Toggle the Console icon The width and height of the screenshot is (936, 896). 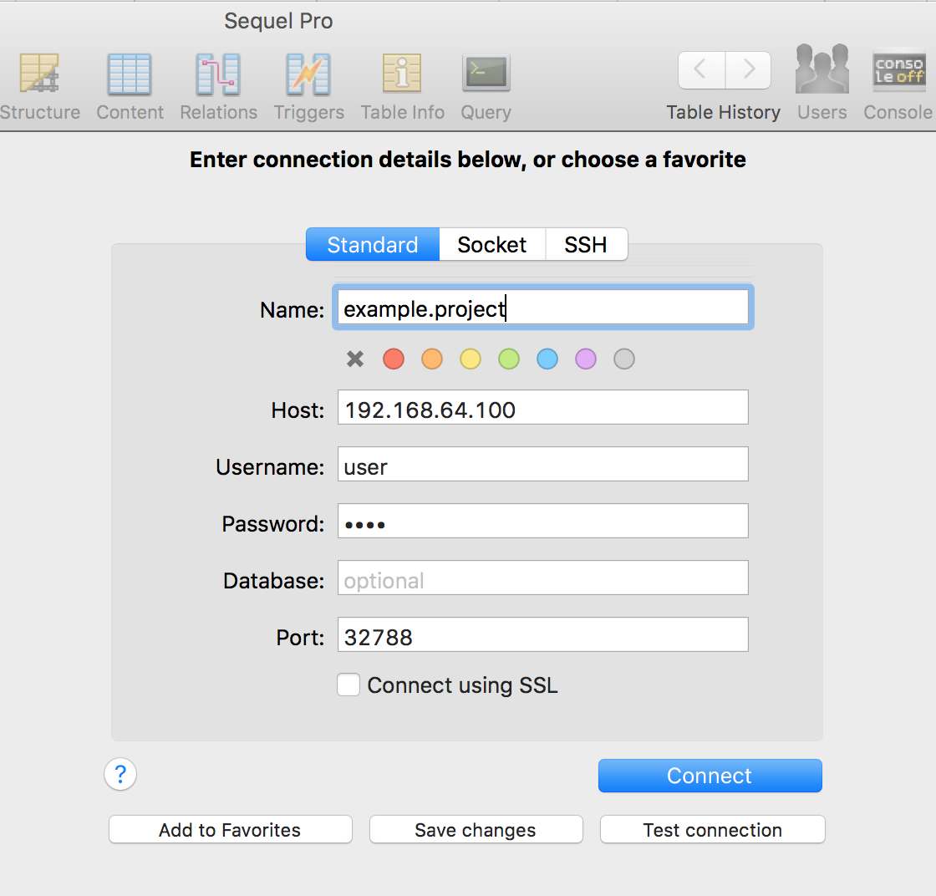click(x=899, y=69)
